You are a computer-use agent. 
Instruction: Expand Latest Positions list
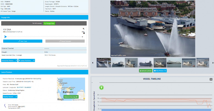[27, 60]
